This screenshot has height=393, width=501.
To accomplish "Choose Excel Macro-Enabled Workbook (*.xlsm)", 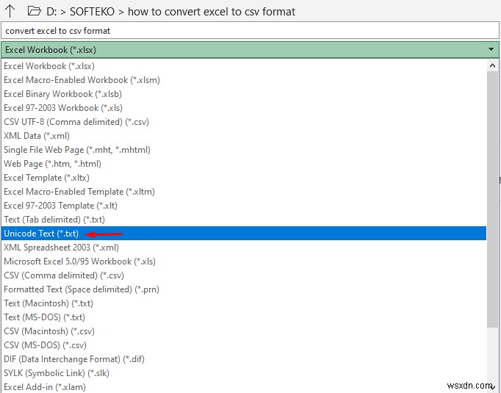I will pos(243,80).
